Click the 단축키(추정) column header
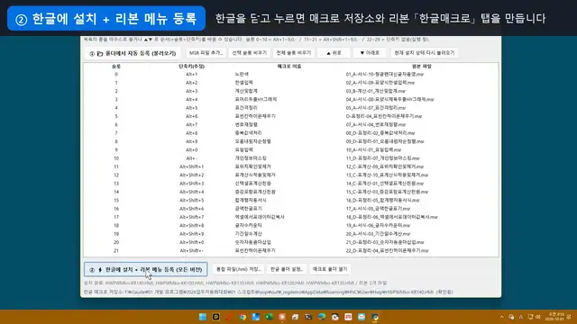577x324 pixels. (191, 67)
